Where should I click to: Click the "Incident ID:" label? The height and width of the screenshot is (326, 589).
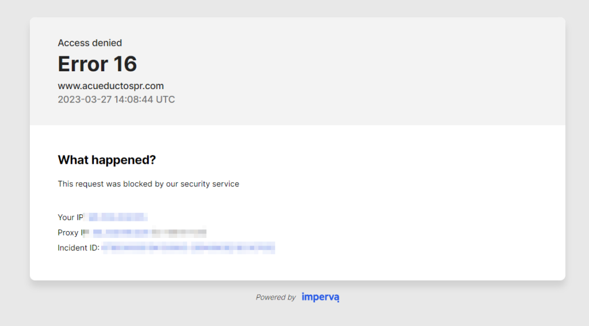tap(78, 248)
